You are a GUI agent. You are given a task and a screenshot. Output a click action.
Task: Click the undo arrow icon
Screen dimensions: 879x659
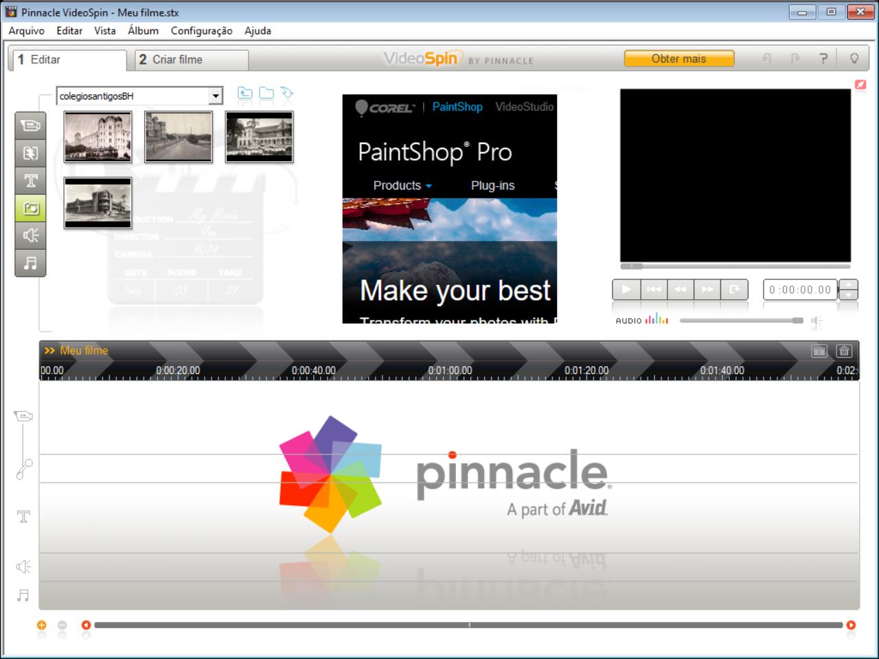[x=767, y=58]
